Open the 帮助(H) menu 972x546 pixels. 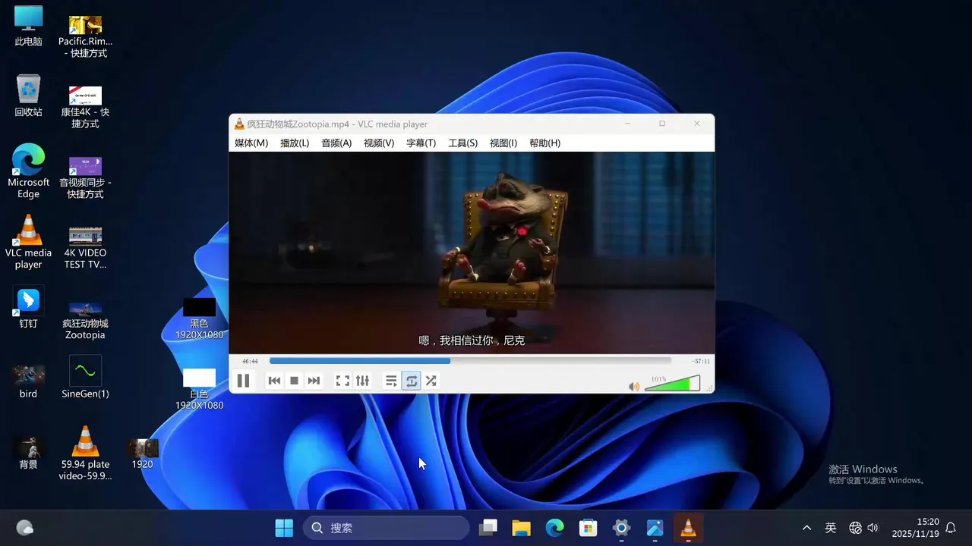click(x=544, y=143)
